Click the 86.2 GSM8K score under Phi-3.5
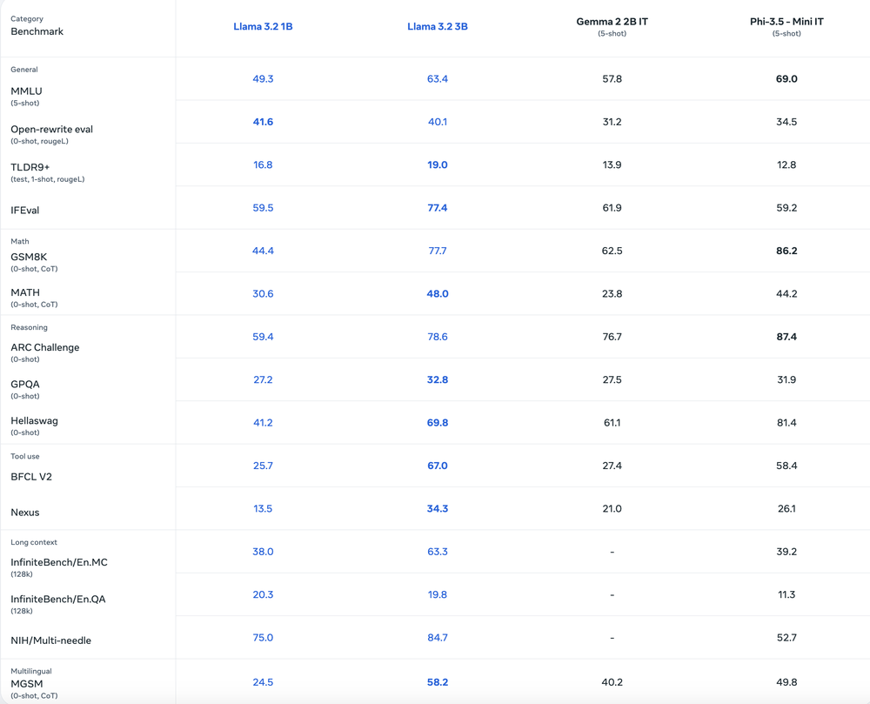The height and width of the screenshot is (704, 870). point(786,251)
